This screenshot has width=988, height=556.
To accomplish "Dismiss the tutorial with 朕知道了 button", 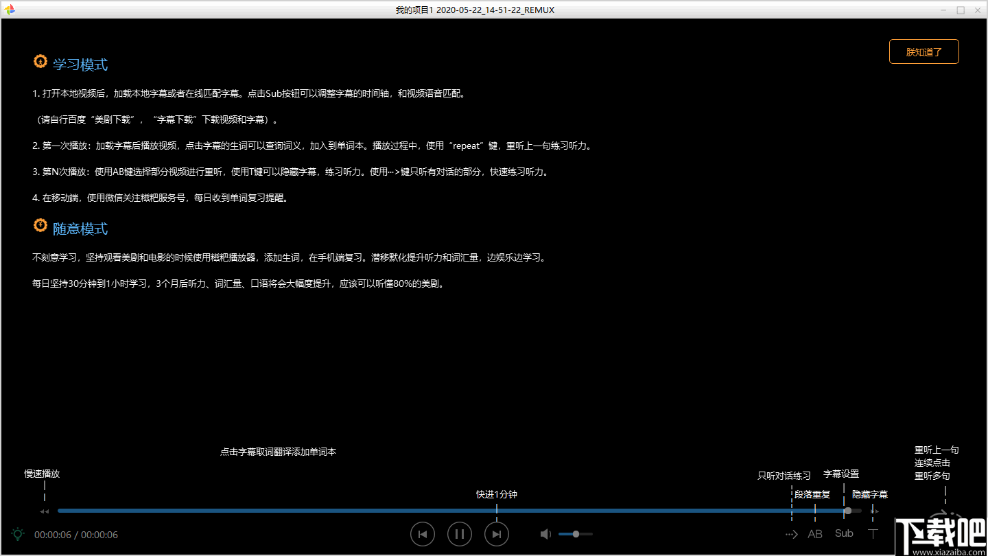I will click(x=924, y=51).
